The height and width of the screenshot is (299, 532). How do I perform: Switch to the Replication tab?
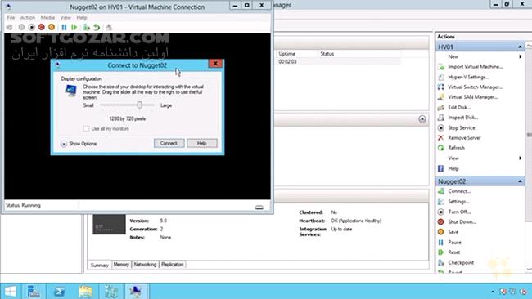click(x=173, y=265)
